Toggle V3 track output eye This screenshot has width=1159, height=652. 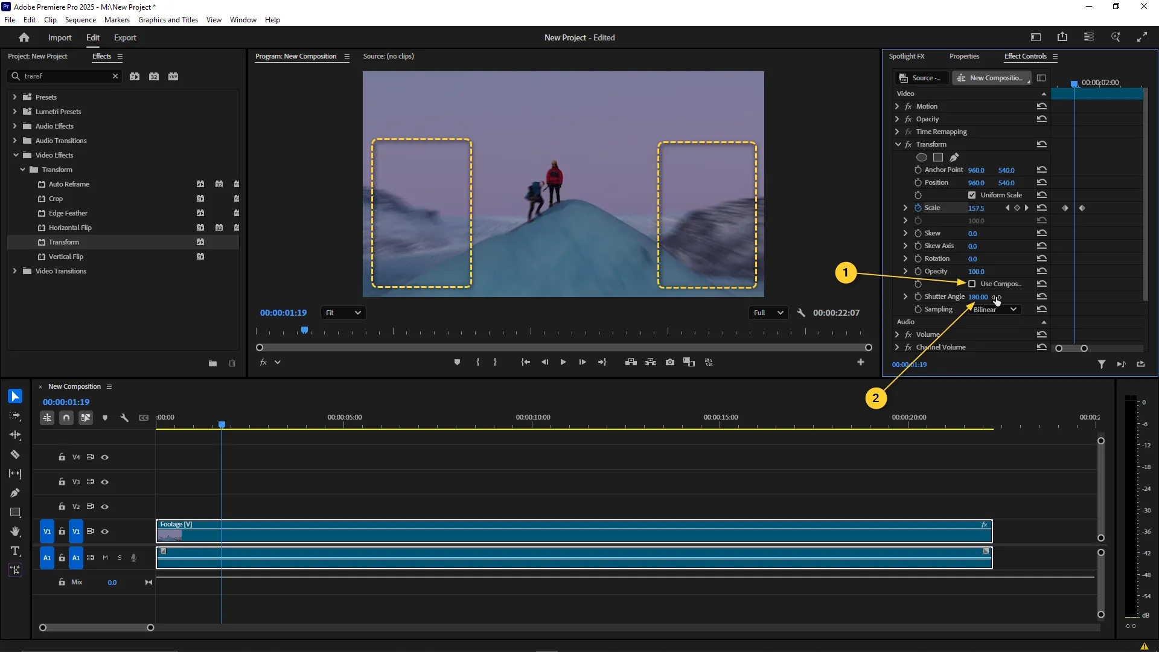point(105,482)
